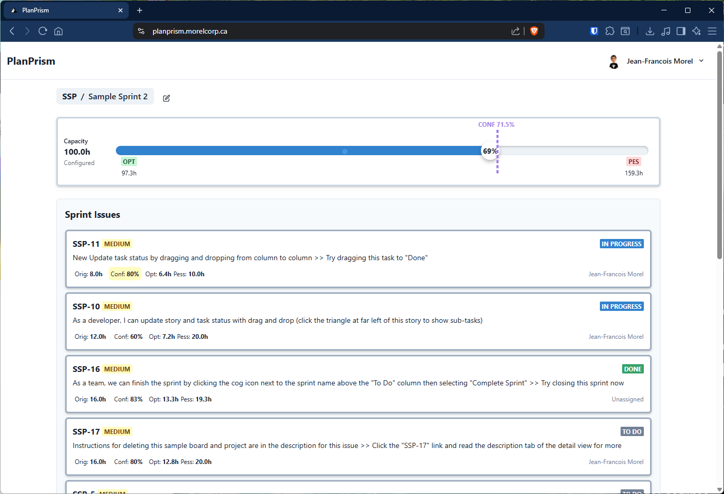Click Orig: 12.0h on SSP-10
This screenshot has height=494, width=724.
[x=90, y=337]
